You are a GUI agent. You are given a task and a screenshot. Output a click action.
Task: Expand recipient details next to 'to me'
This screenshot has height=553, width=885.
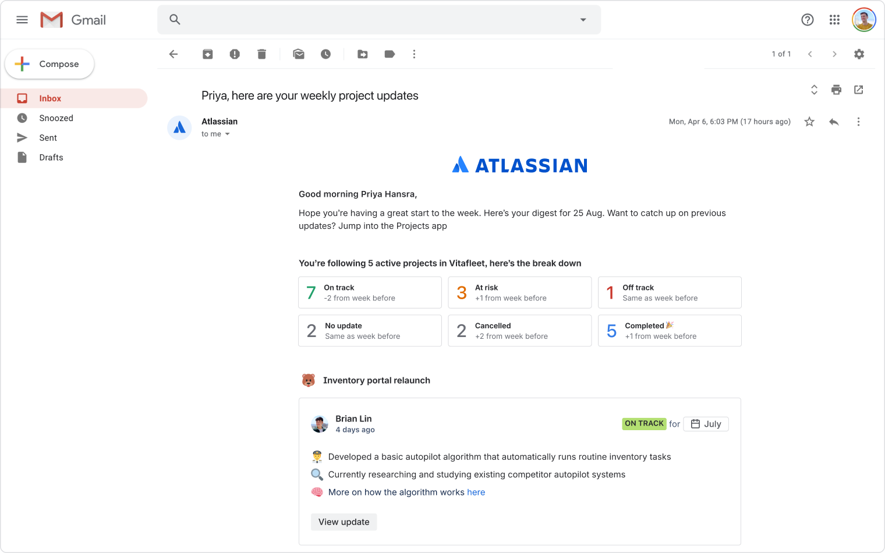click(227, 134)
